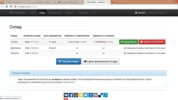Click the 'Прибыль от продажи' column header
The height and width of the screenshot is (100, 178).
pyautogui.click(x=103, y=36)
